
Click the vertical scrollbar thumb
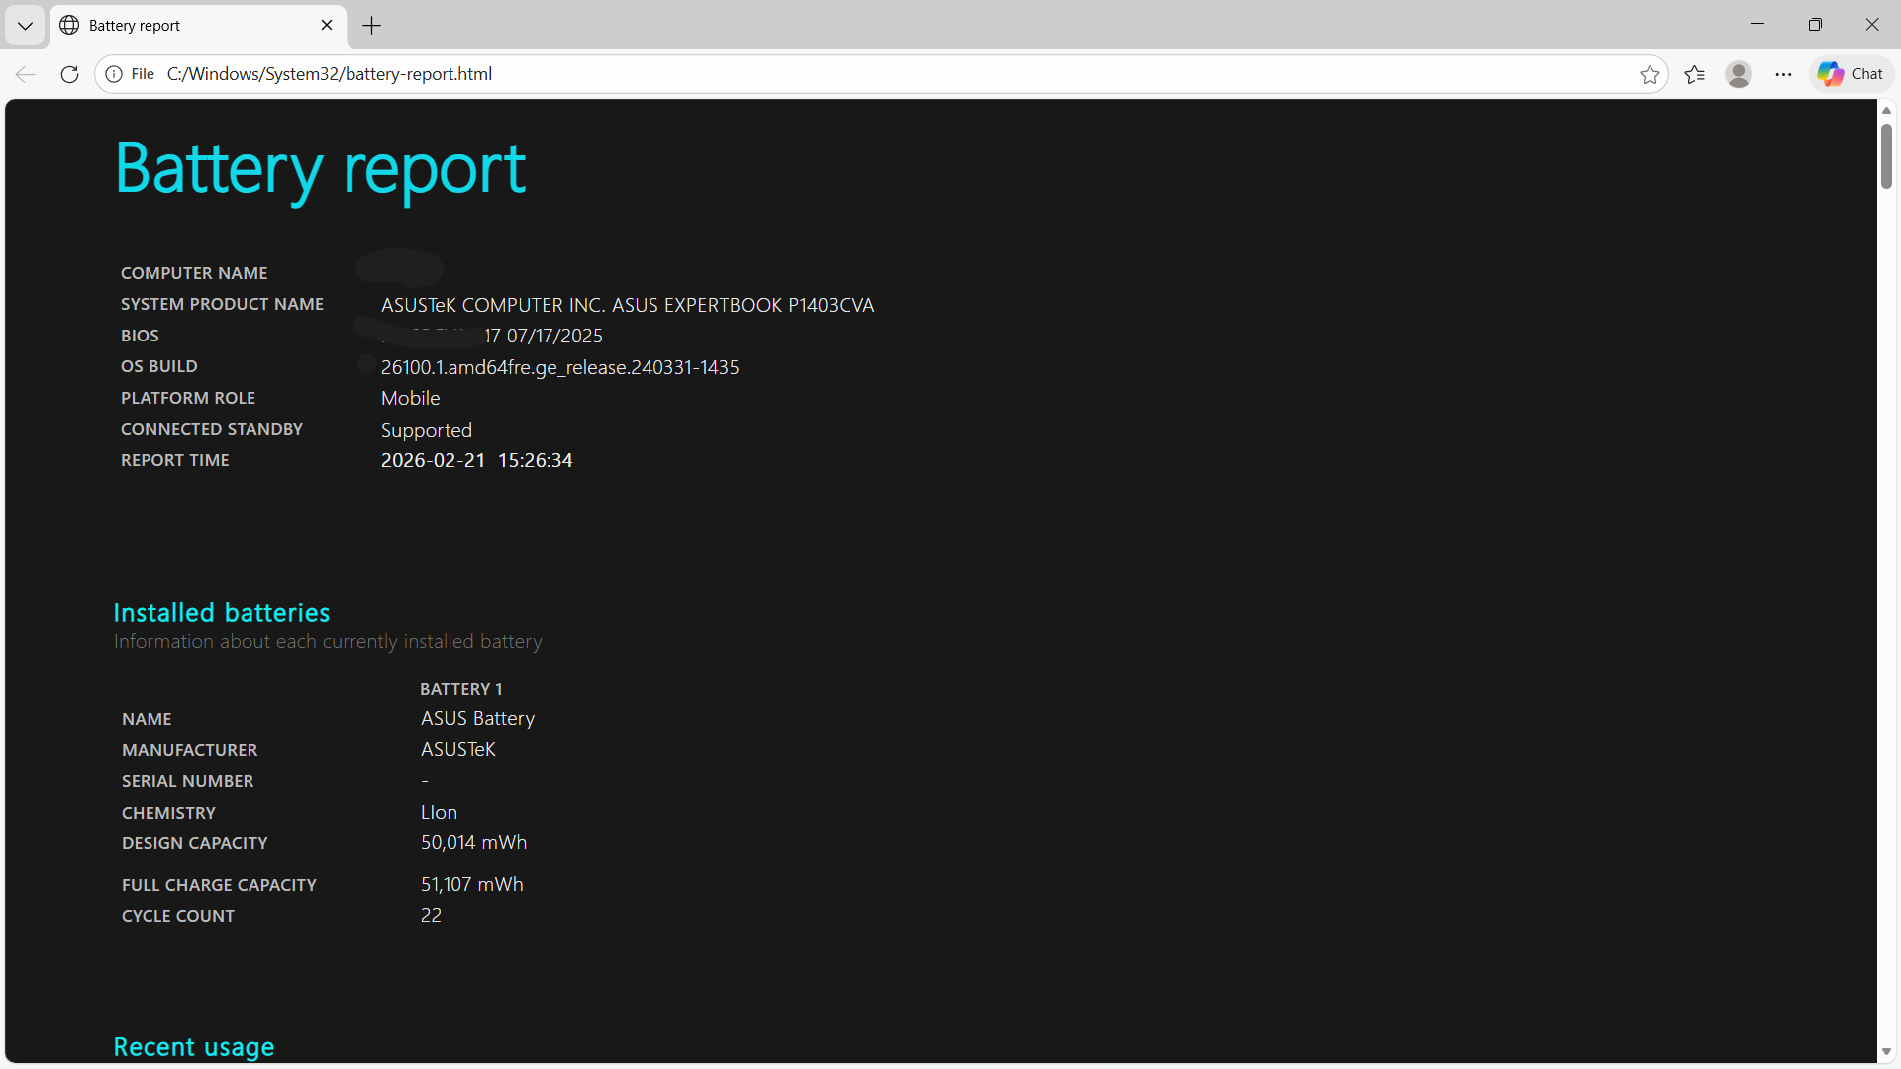click(1886, 155)
